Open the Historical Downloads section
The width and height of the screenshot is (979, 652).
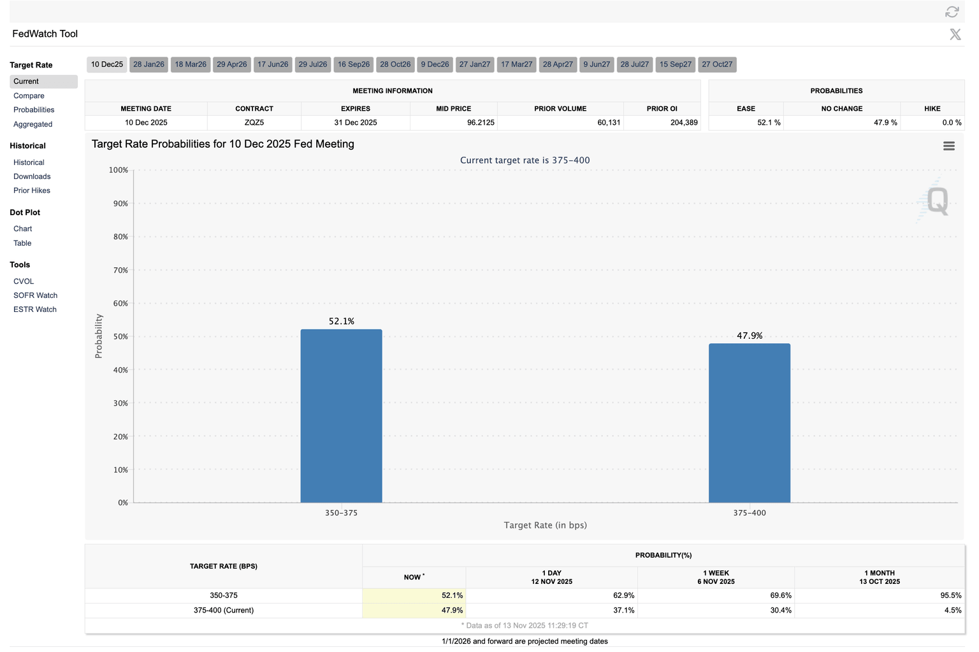pyautogui.click(x=31, y=176)
